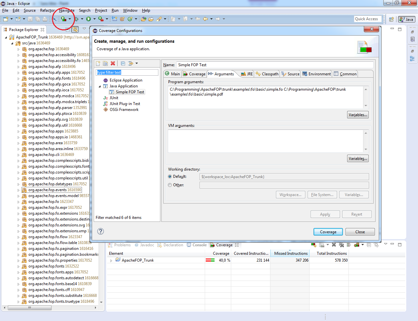Click New launch configuration icon in dialog
418x321 pixels.
point(98,63)
